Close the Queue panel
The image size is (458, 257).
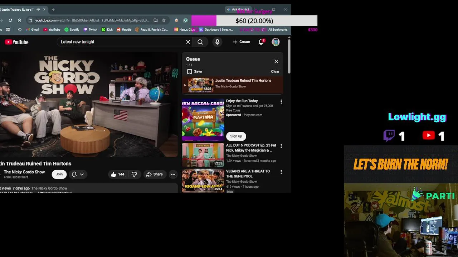click(276, 61)
